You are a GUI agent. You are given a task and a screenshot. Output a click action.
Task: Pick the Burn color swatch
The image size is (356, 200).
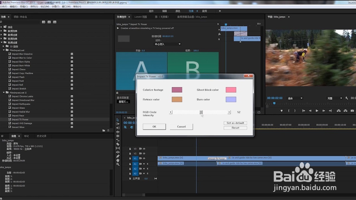click(231, 99)
